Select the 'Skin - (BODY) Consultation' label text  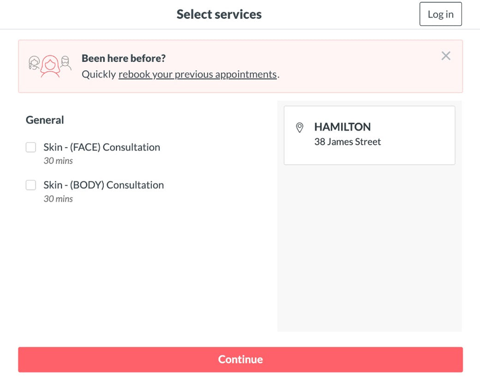(x=103, y=185)
